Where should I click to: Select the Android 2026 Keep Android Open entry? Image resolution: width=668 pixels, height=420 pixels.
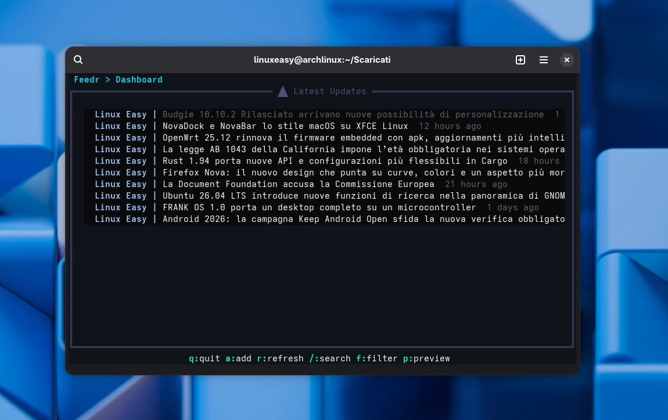click(363, 219)
